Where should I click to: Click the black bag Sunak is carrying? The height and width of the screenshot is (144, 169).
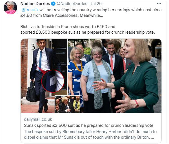coord(32,93)
